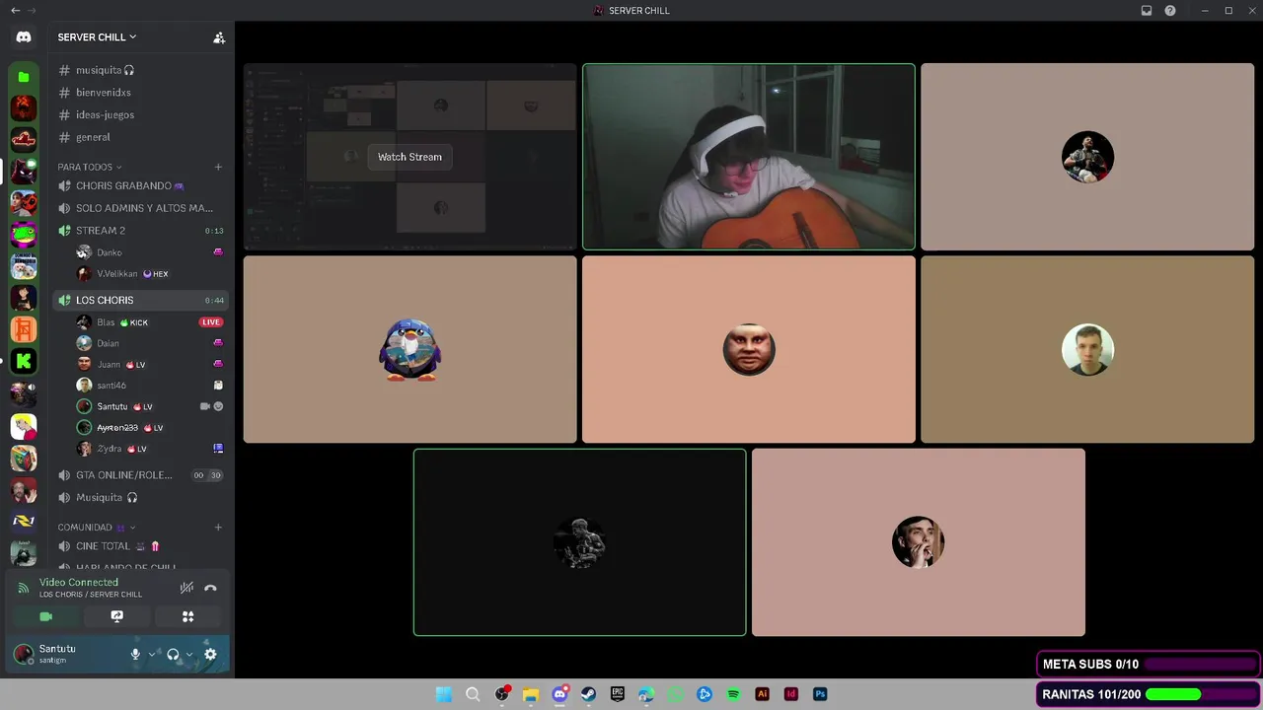Select member Ayrton233 in voice list
This screenshot has height=710, width=1263.
(150, 428)
